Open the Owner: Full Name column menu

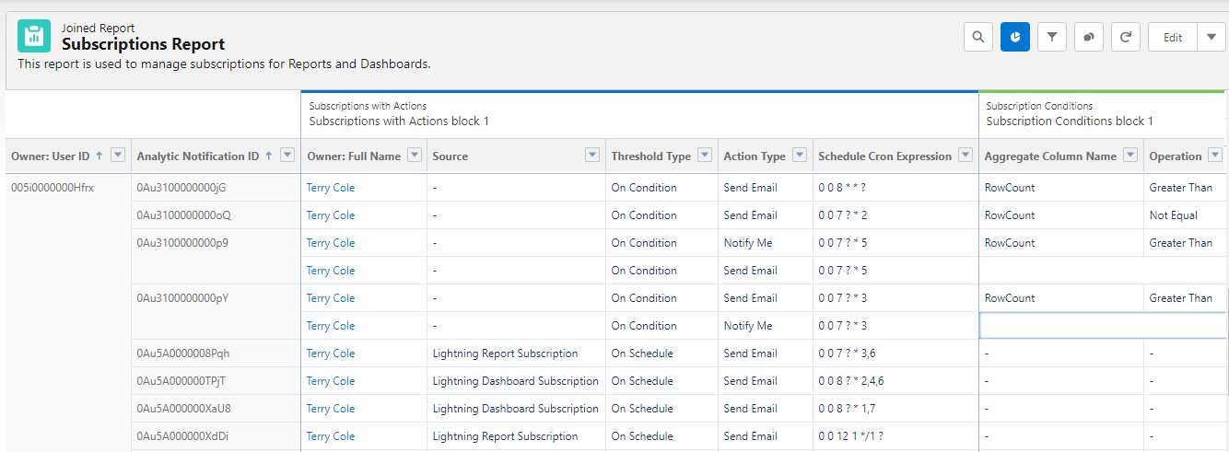[x=414, y=156]
